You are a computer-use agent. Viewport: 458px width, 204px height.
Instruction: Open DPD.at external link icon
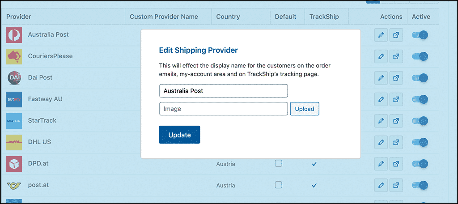396,164
